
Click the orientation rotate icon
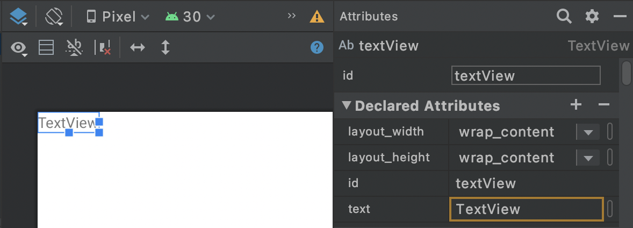(x=54, y=17)
